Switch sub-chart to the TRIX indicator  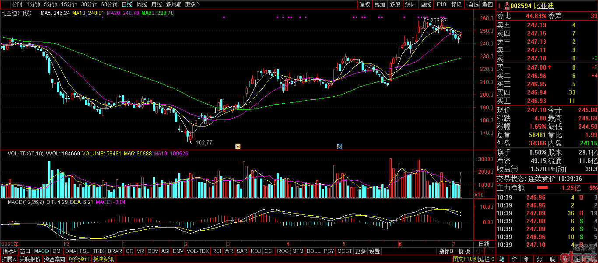tap(99, 251)
